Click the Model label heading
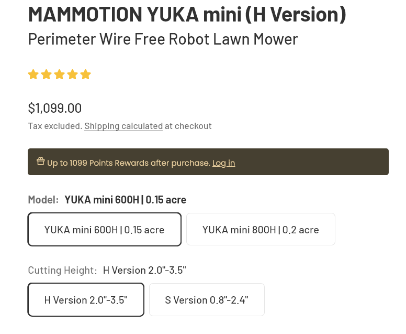This screenshot has width=406, height=334. click(x=43, y=200)
